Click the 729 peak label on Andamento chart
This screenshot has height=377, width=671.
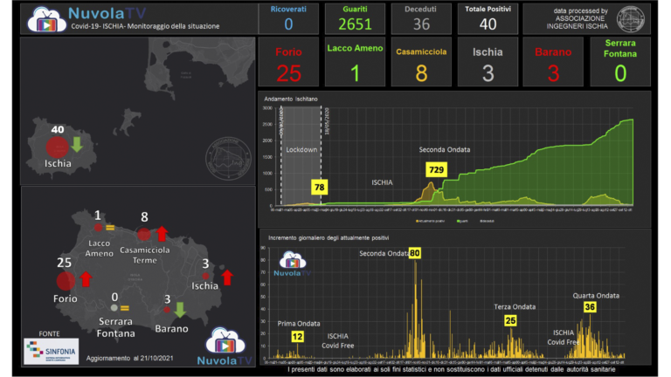(435, 168)
